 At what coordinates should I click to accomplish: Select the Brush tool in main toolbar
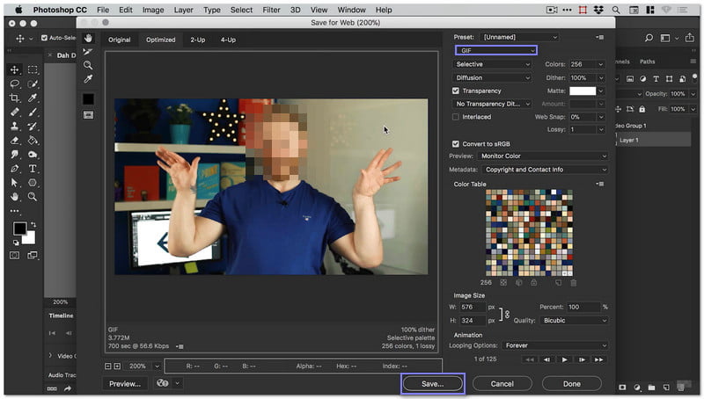point(33,112)
